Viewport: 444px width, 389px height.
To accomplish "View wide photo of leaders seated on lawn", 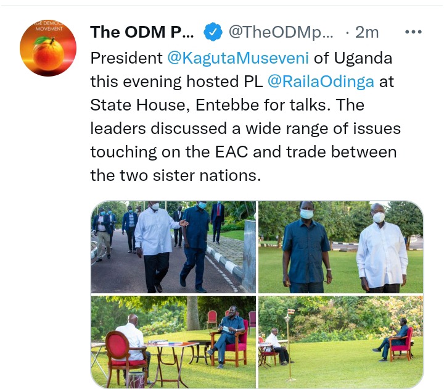I will [x=341, y=342].
